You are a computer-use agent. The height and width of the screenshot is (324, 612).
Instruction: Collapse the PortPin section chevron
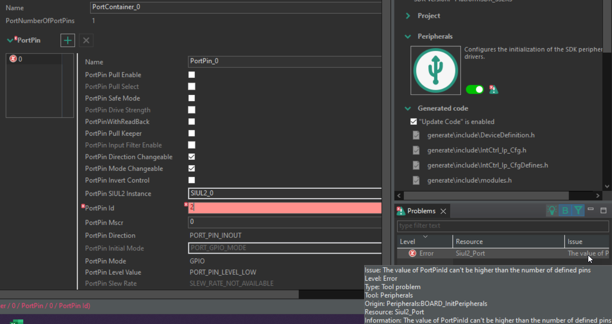(10, 41)
